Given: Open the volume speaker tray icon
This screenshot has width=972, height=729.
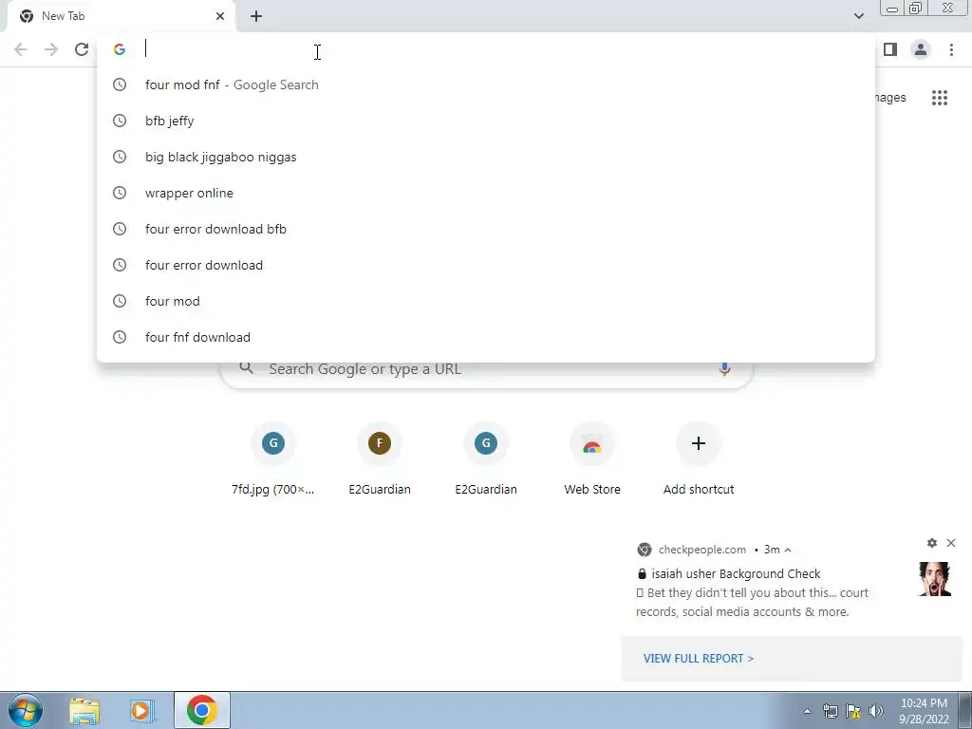Looking at the screenshot, I should 875,711.
